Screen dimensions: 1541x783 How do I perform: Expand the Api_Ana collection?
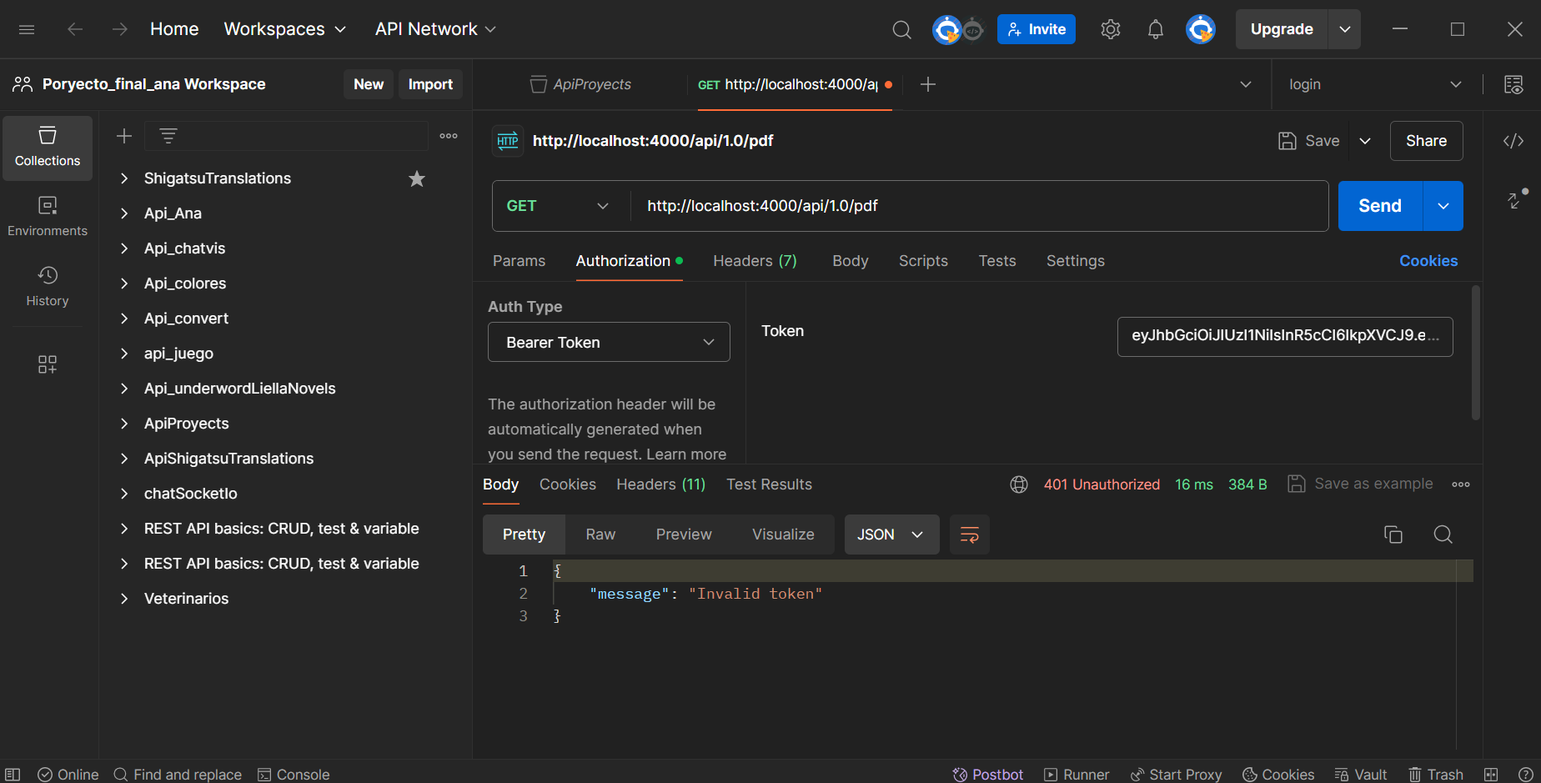(x=124, y=213)
